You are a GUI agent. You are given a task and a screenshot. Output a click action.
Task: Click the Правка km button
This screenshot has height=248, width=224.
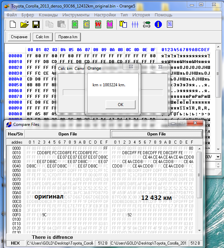click(x=68, y=37)
